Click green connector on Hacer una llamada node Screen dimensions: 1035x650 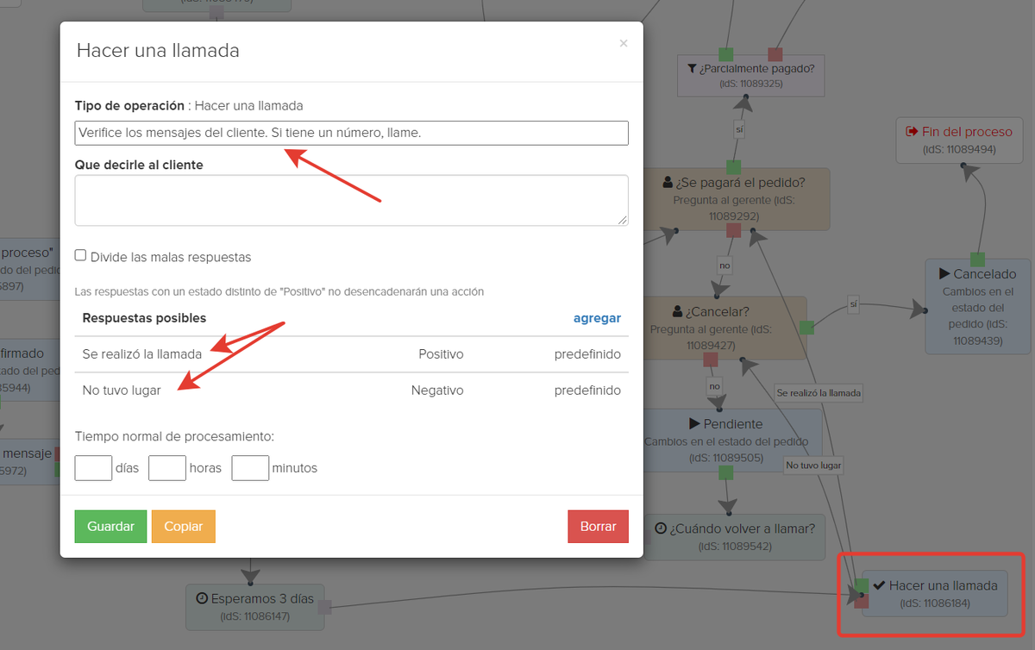[862, 586]
